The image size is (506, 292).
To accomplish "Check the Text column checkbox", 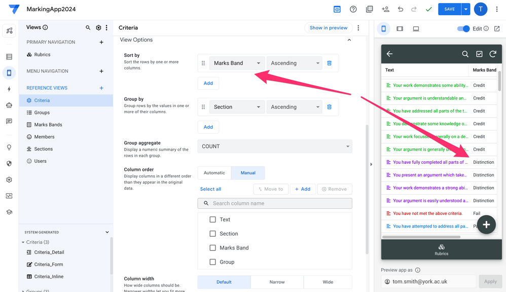I will click(212, 220).
